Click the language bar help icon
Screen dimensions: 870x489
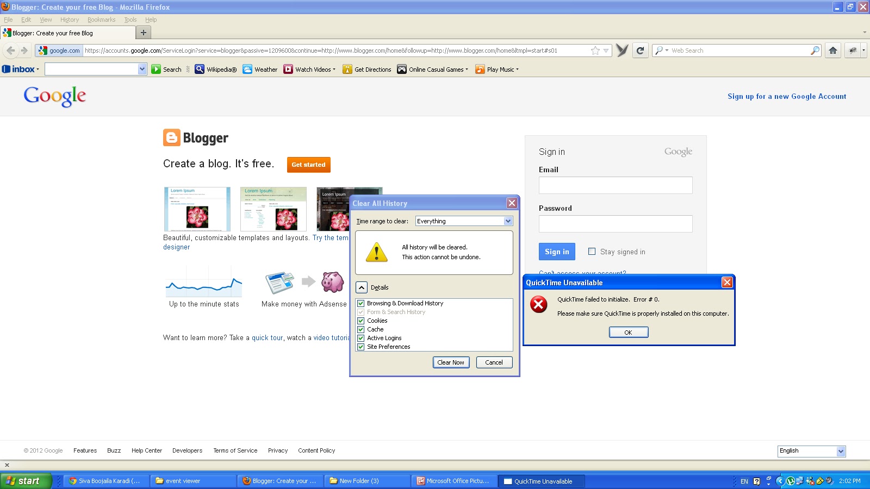click(756, 481)
